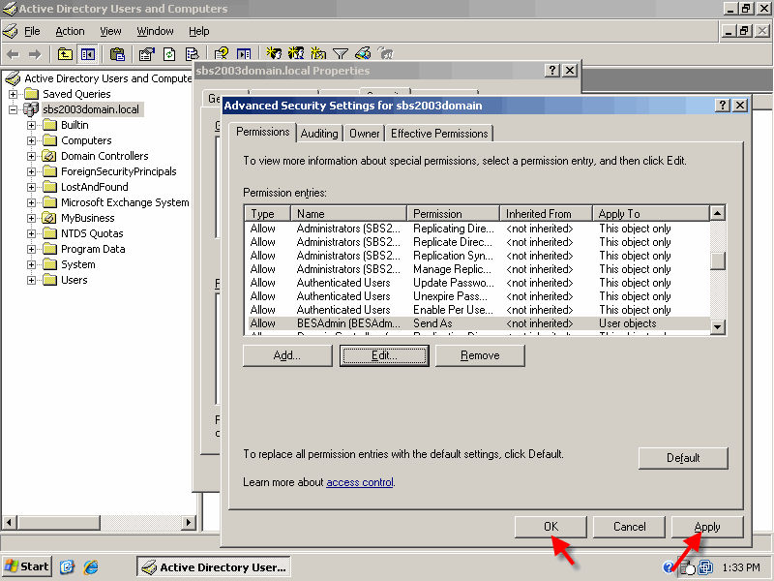Switch to the Auditing tab

[x=319, y=134]
